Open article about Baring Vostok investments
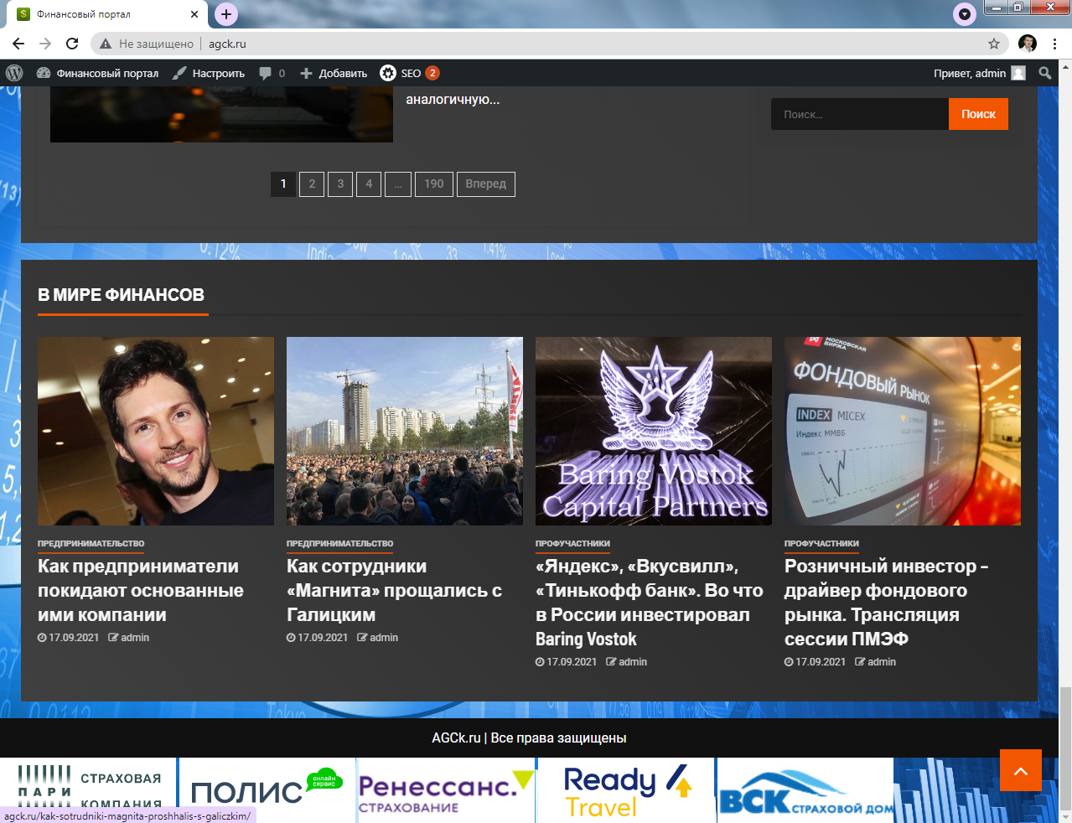The width and height of the screenshot is (1072, 823). [x=650, y=603]
